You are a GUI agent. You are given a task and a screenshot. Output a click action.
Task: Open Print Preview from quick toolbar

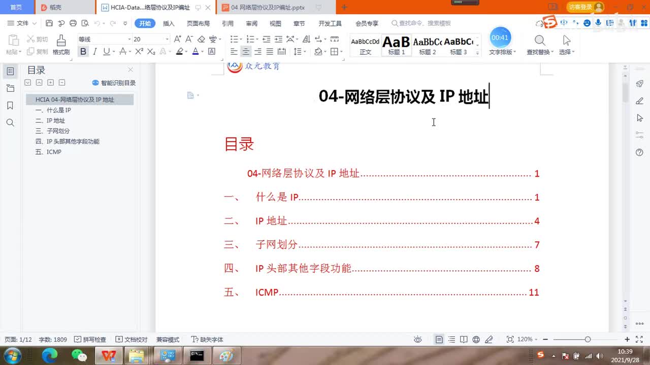tap(85, 23)
